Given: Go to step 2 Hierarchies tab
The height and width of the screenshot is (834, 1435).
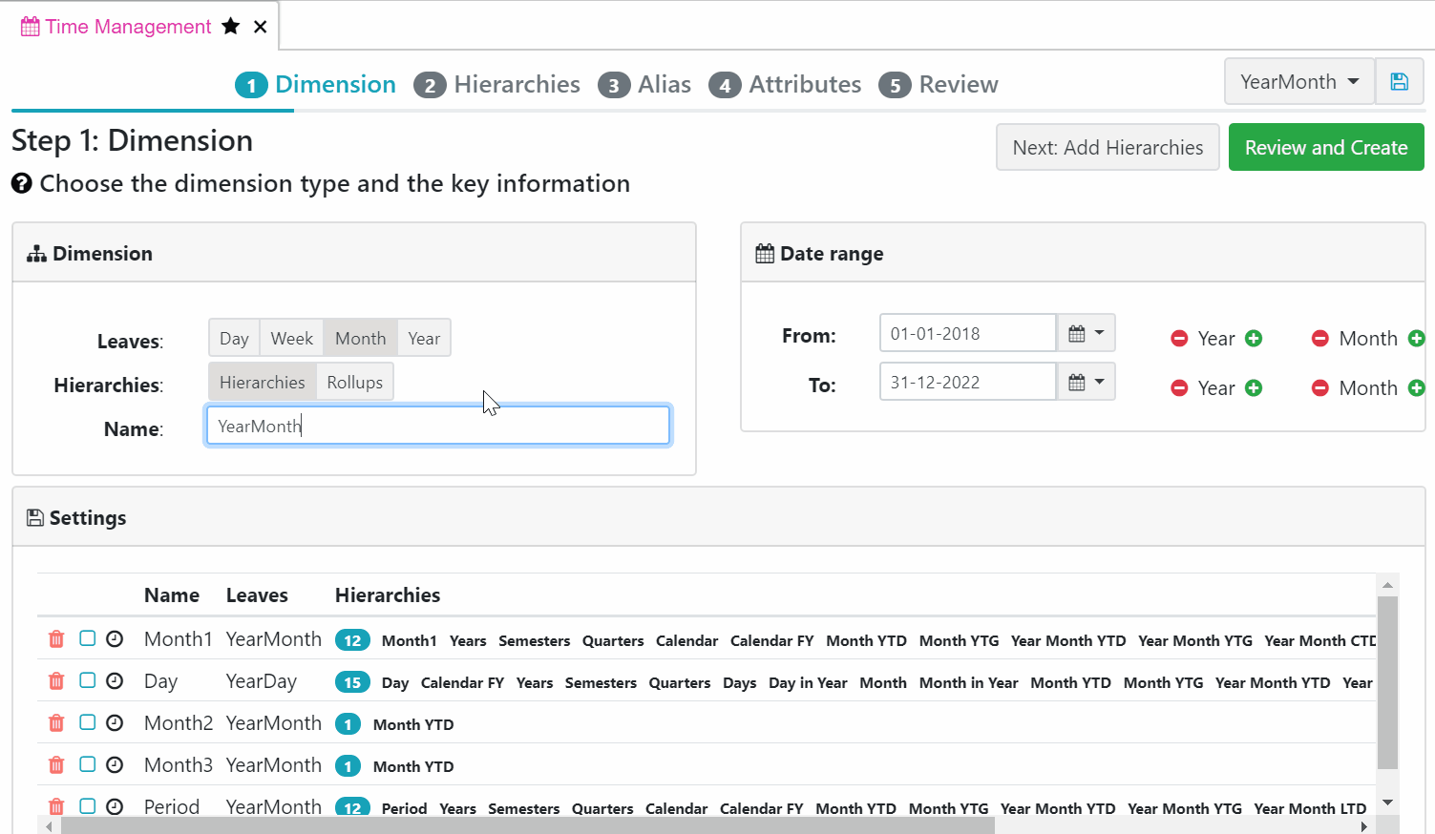Looking at the screenshot, I should [x=496, y=85].
